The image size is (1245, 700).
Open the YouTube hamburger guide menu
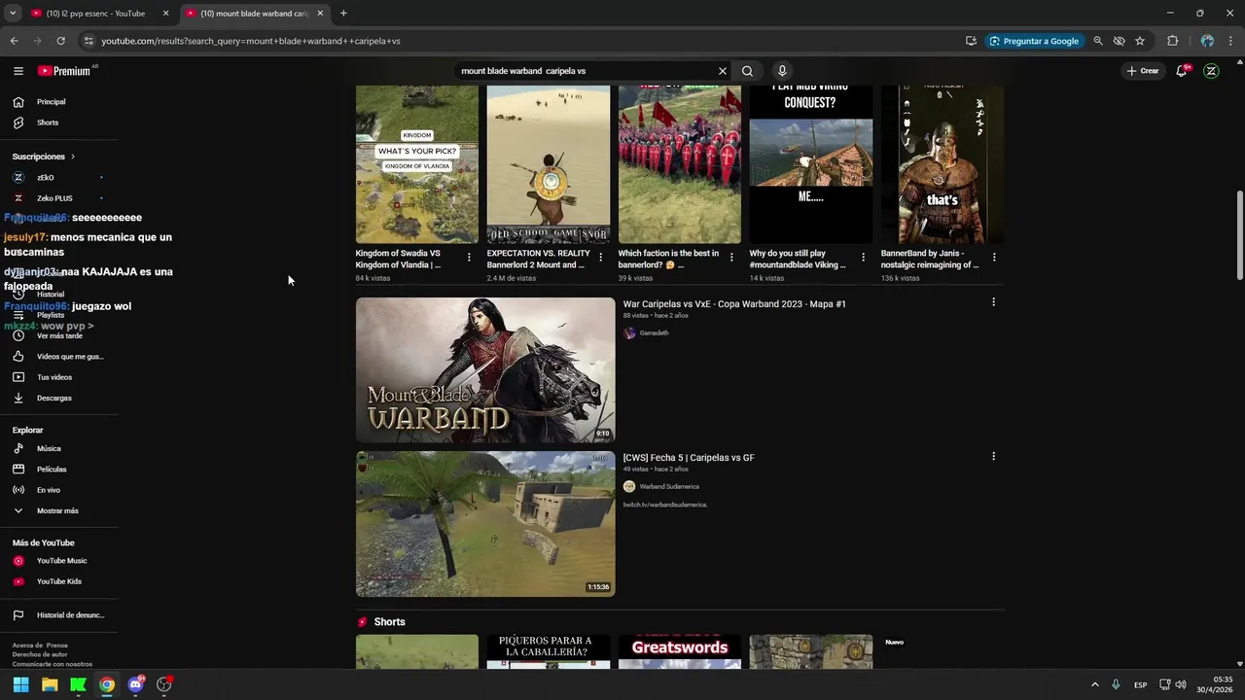18,71
